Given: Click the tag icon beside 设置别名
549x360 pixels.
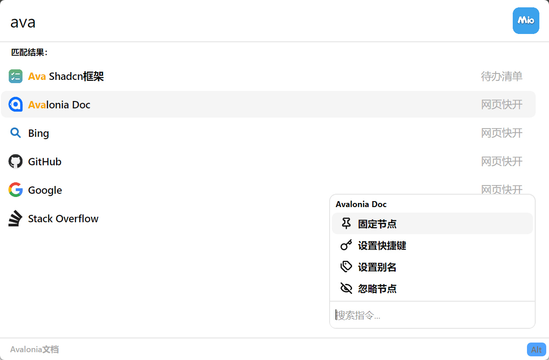Looking at the screenshot, I should pos(346,267).
